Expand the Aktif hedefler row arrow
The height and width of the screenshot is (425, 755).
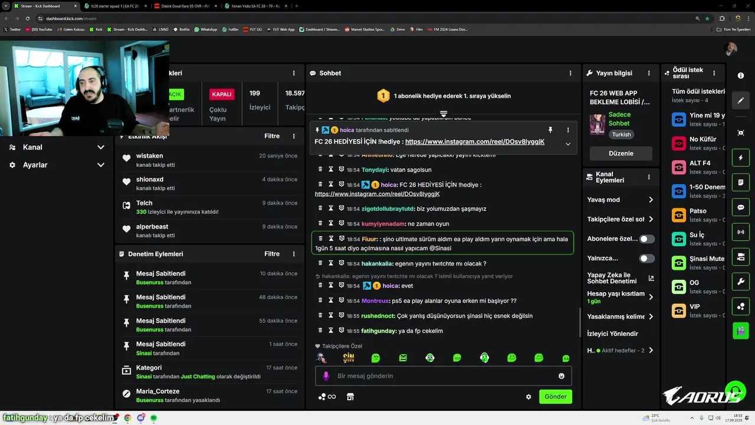tap(651, 351)
